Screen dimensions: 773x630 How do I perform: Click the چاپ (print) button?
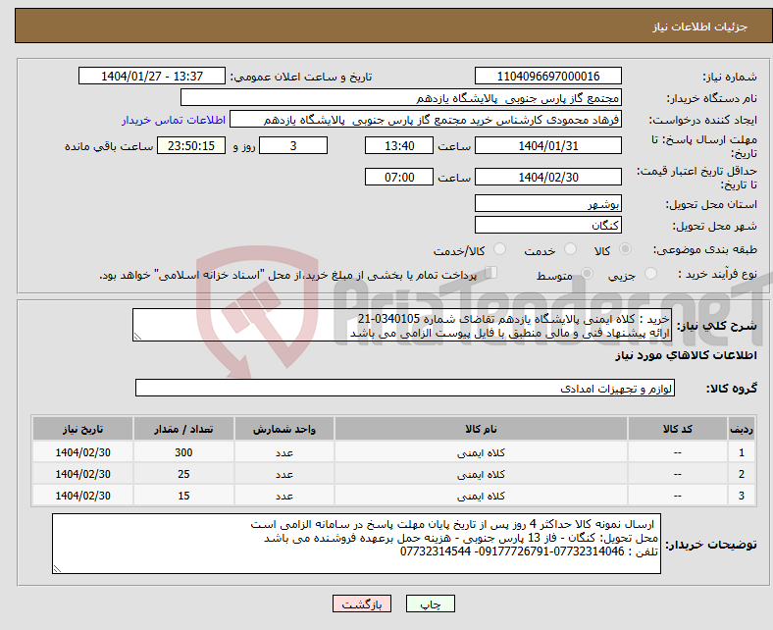430,604
